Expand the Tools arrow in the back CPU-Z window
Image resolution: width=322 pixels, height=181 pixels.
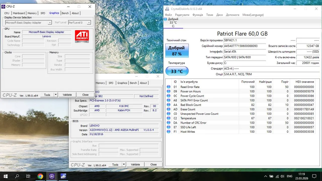[124, 165]
